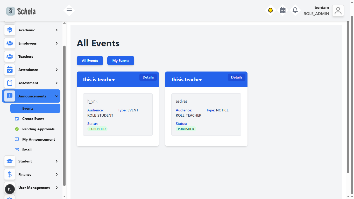Image resolution: width=354 pixels, height=199 pixels.
Task: Open the Academic module icon
Action: click(10, 30)
